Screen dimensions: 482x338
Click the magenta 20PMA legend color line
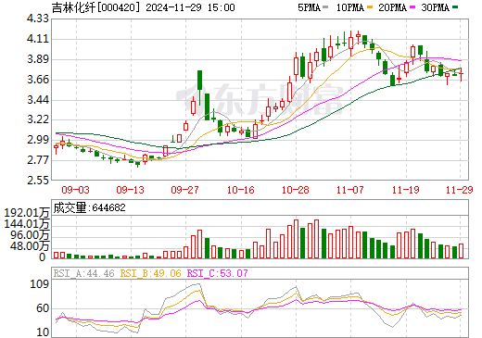tap(412, 7)
